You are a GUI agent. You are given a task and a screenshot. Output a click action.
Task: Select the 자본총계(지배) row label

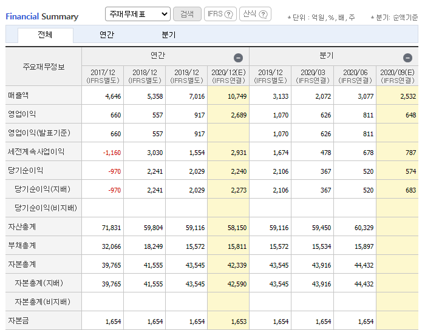coord(39,283)
